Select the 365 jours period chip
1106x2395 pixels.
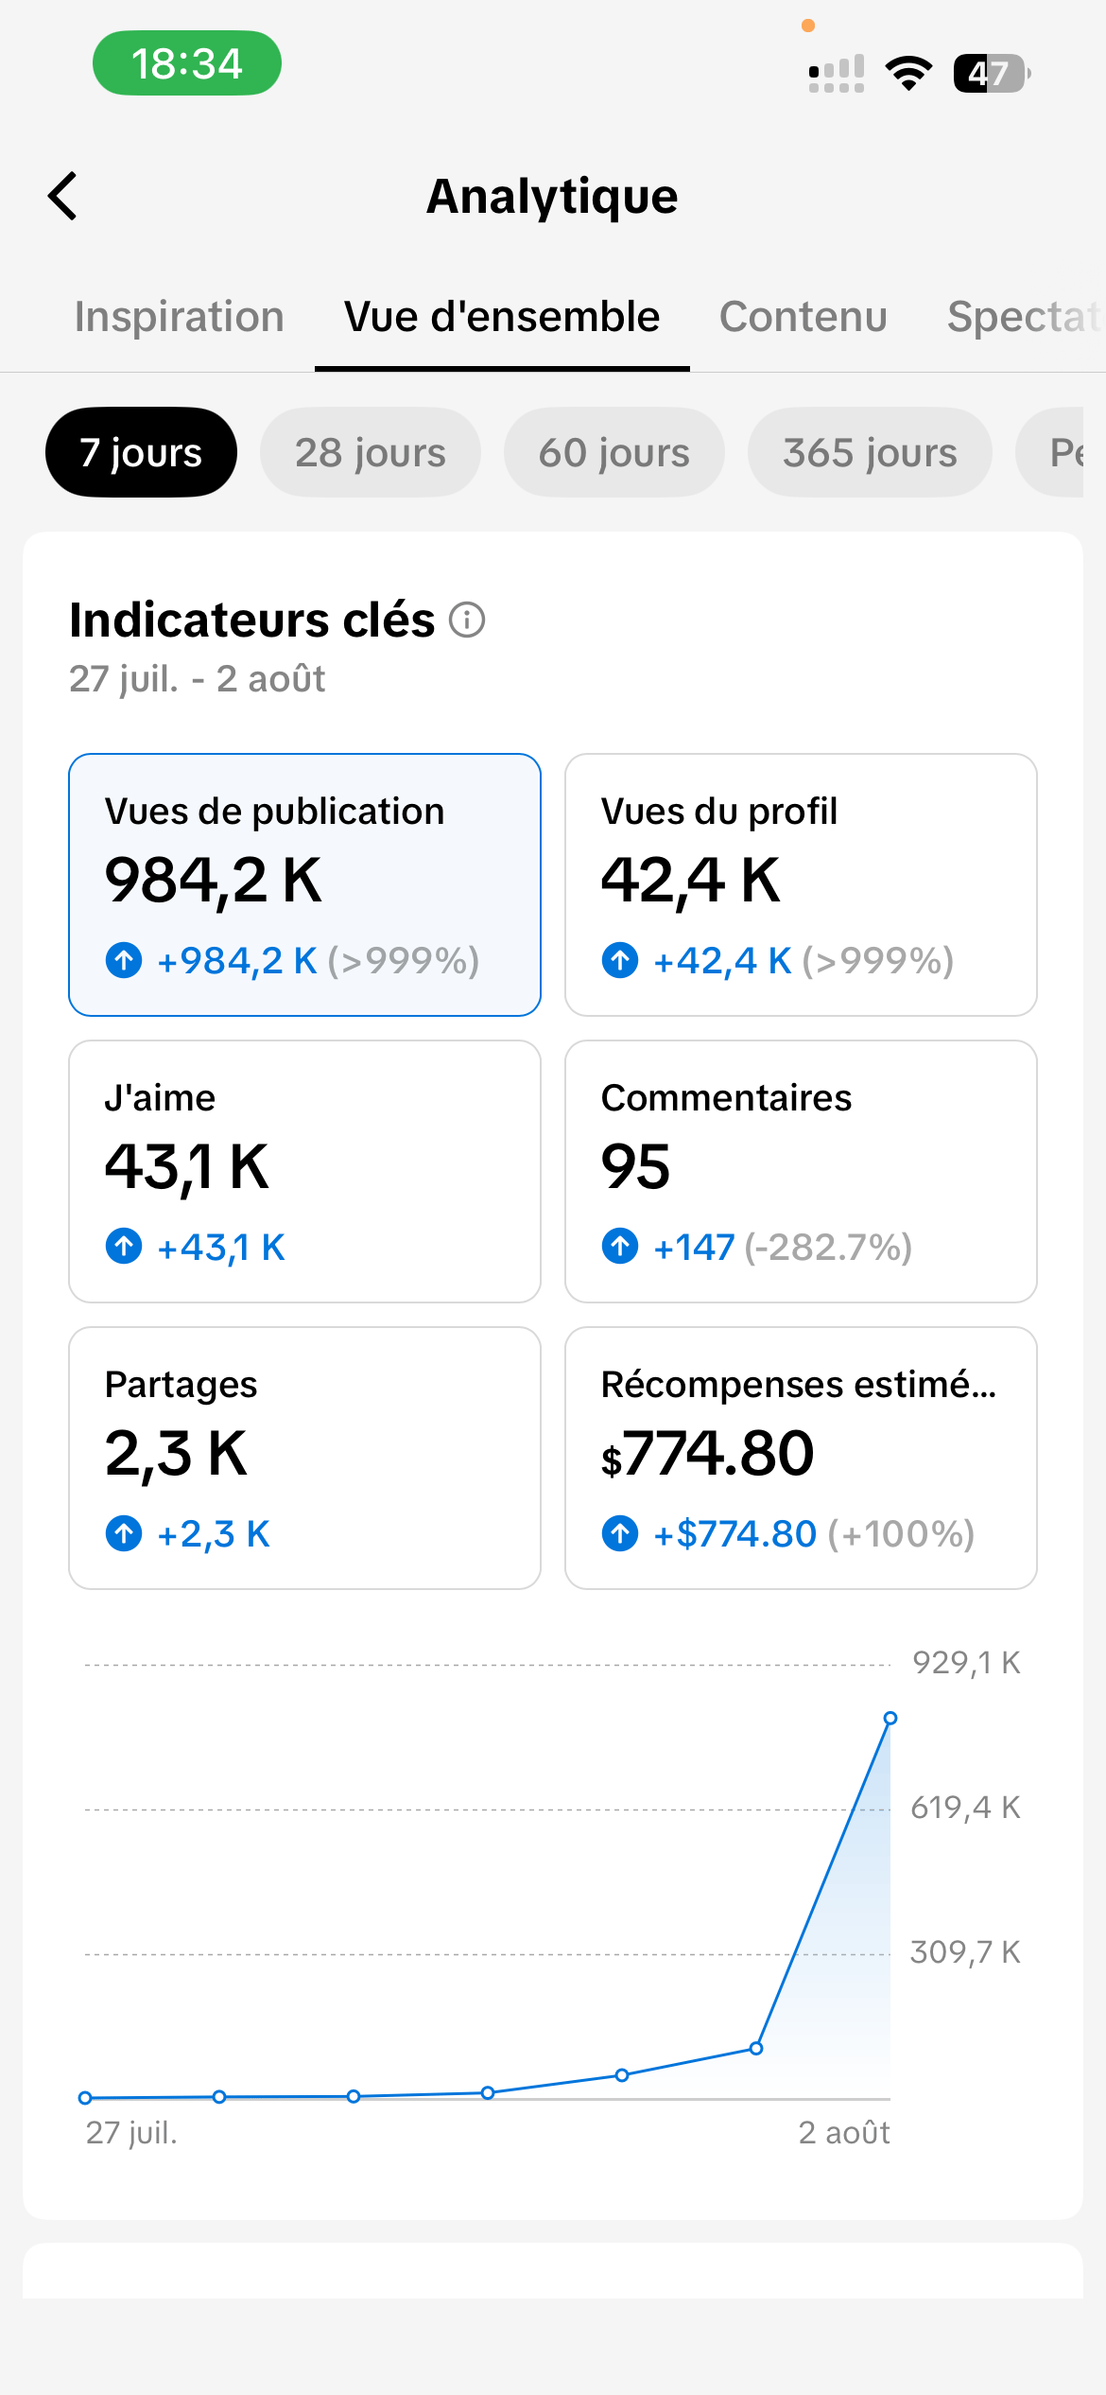coord(870,452)
